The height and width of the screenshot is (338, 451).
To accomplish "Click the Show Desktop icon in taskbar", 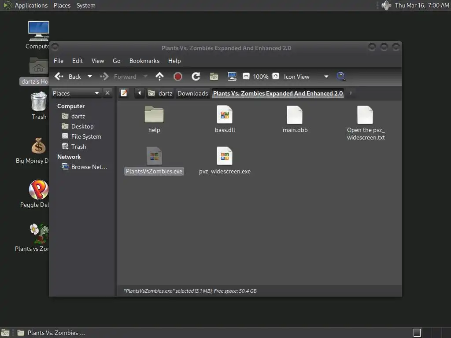I will click(x=5, y=333).
